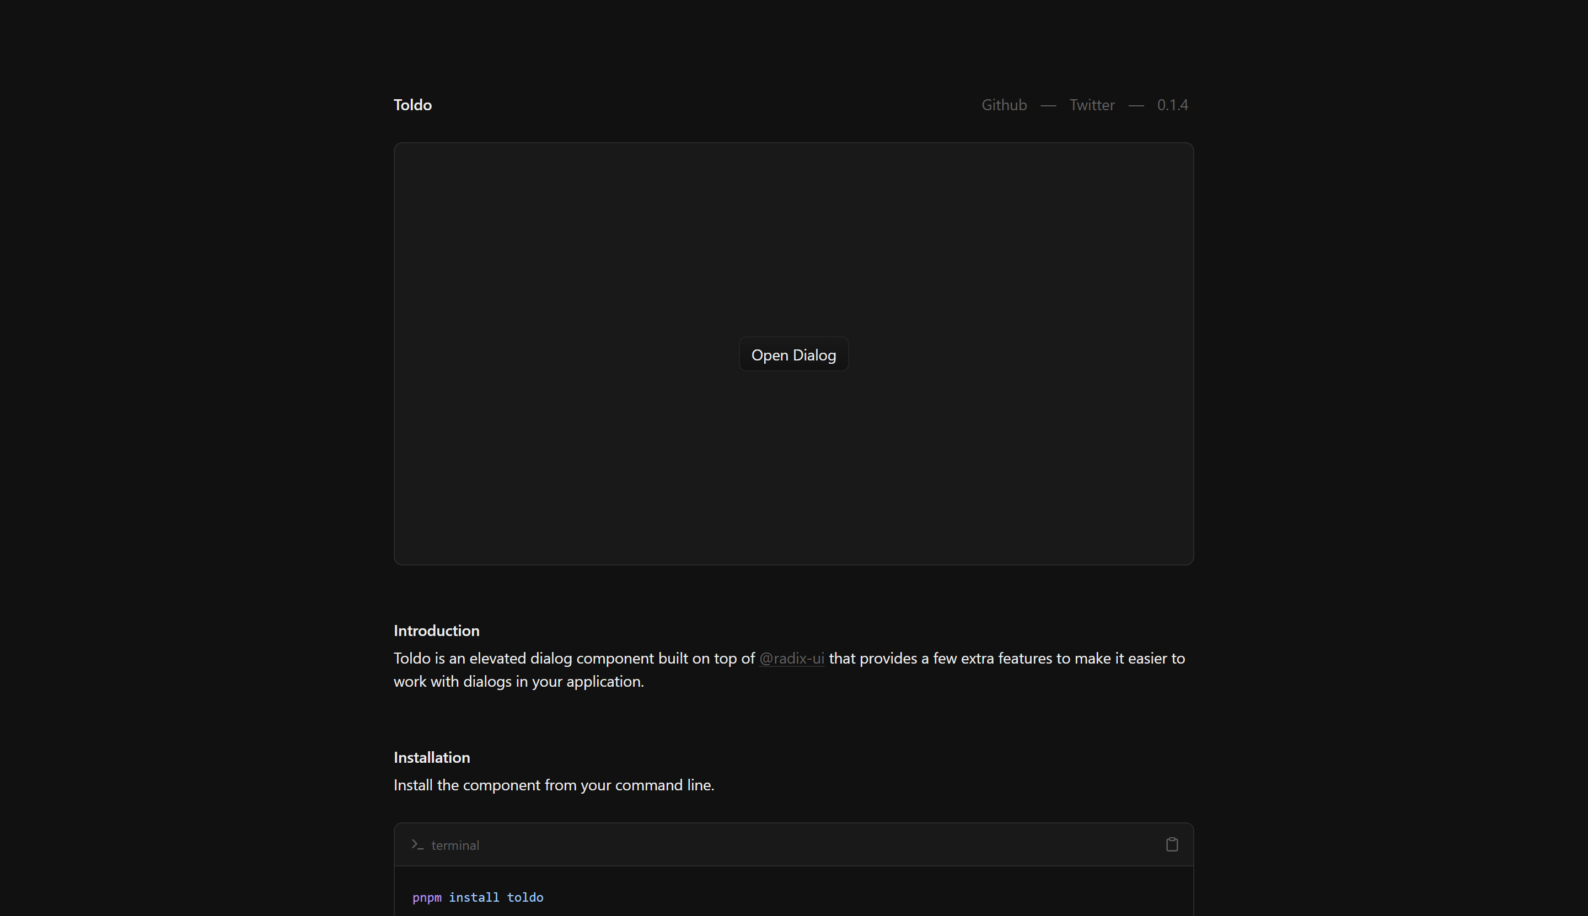Screen dimensions: 1588x916
Task: Click the word "toldo" in the code
Action: (525, 897)
